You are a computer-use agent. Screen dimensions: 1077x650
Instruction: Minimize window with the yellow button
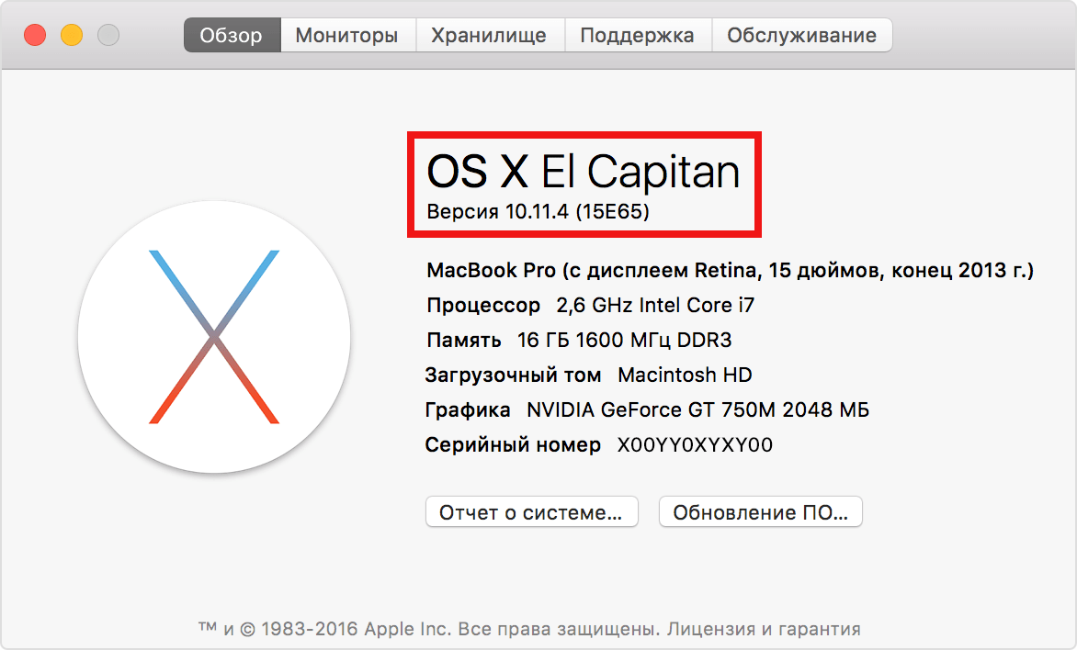72,36
